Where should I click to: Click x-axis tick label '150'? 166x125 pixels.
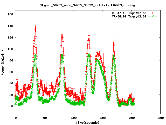[x=103, y=118]
